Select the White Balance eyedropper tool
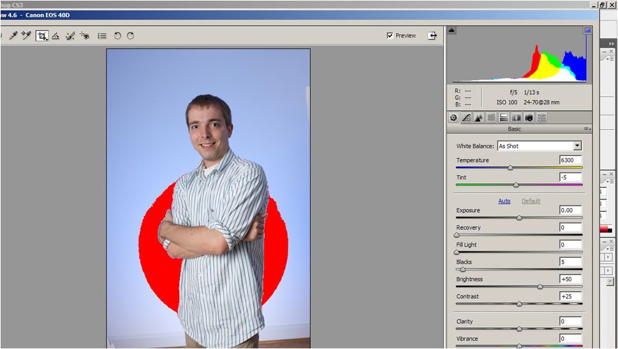The height and width of the screenshot is (349, 618). pyautogui.click(x=13, y=36)
